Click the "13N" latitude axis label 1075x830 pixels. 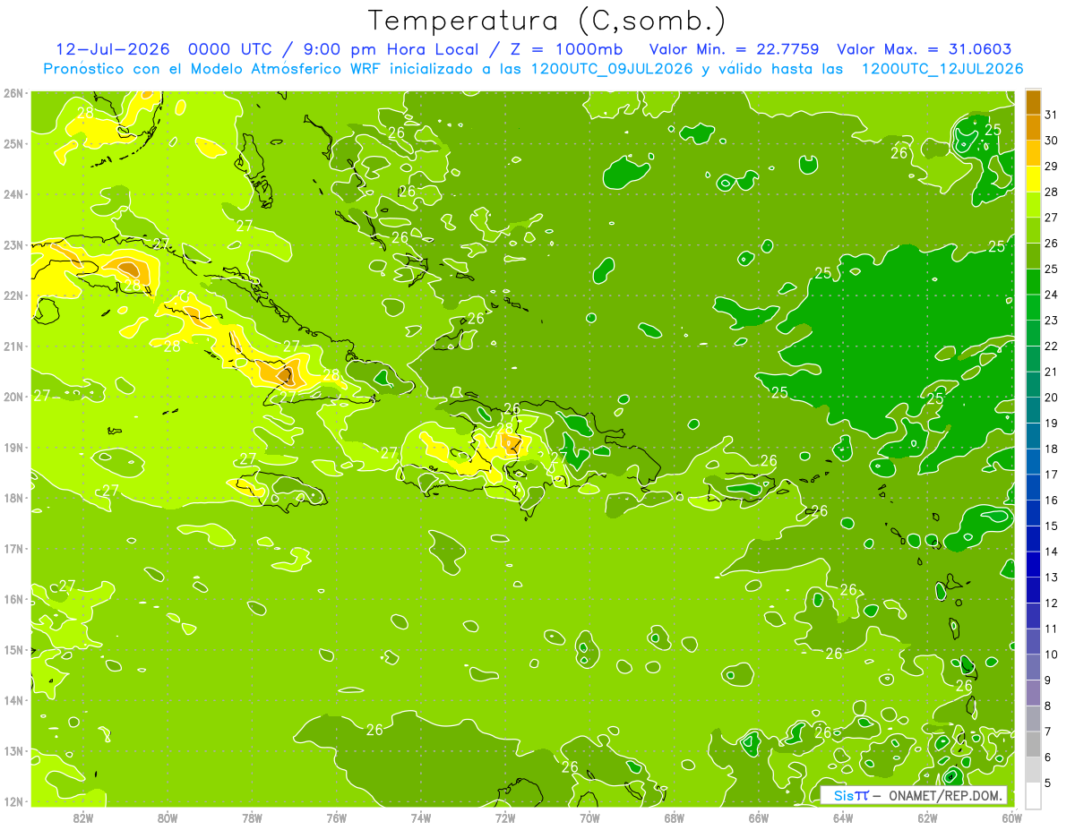point(13,751)
